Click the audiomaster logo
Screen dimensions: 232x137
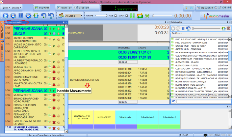(217, 16)
